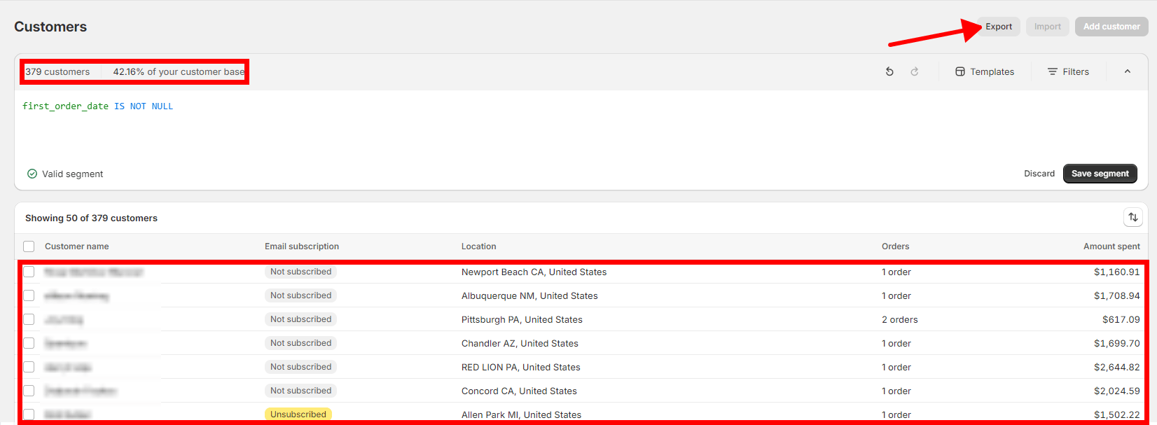Image resolution: width=1157 pixels, height=425 pixels.
Task: Click the Export button
Action: pyautogui.click(x=999, y=27)
